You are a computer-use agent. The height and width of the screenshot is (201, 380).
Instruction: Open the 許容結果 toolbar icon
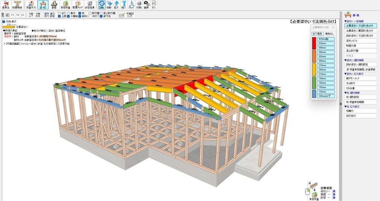click(x=90, y=5)
